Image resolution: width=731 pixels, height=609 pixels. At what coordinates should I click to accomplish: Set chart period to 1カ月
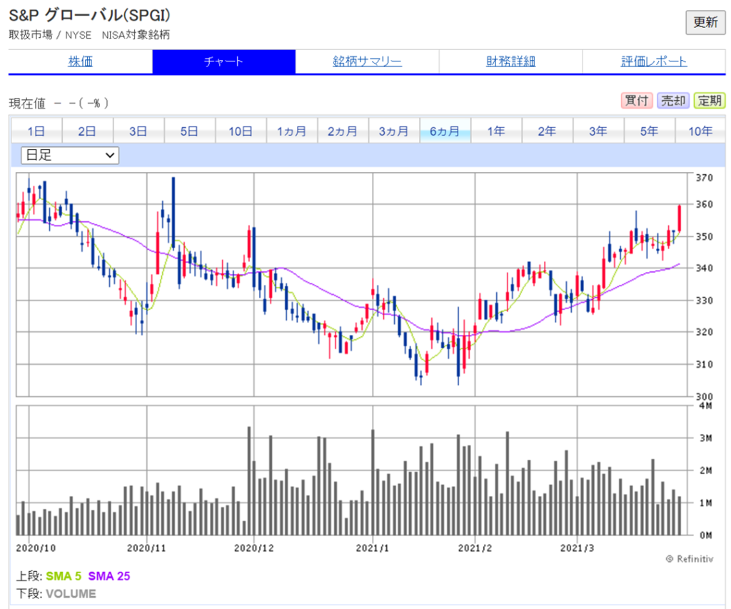[x=292, y=131]
